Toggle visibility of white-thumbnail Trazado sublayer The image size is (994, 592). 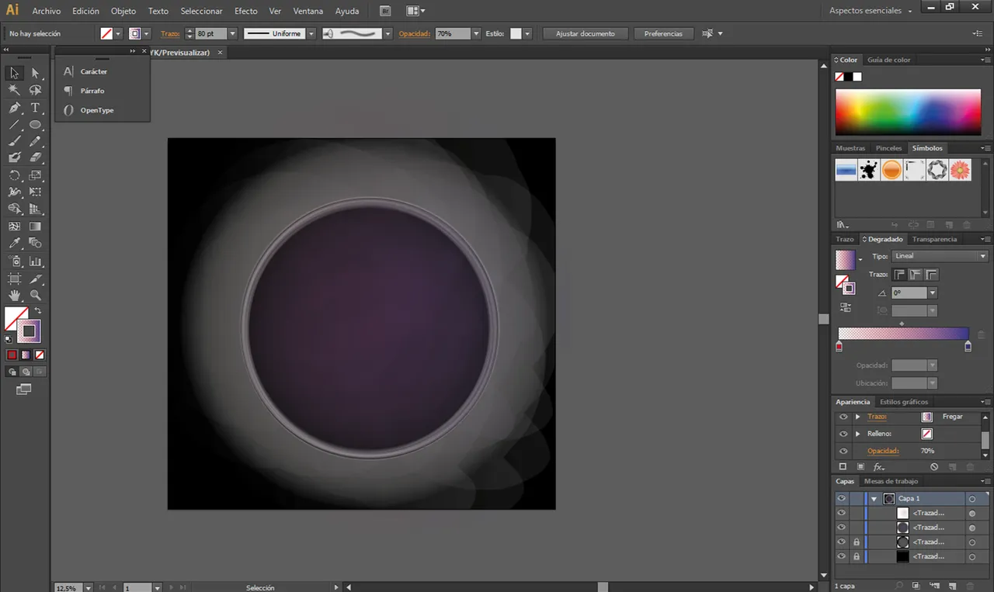[x=841, y=513]
